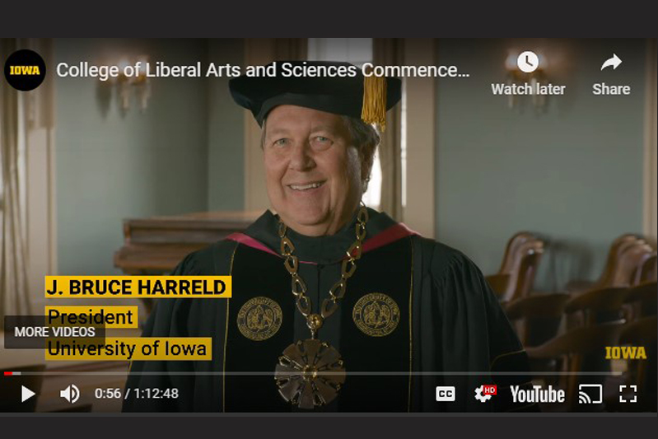Open the College of Liberal Arts title link
The image size is (658, 439).
[x=263, y=70]
